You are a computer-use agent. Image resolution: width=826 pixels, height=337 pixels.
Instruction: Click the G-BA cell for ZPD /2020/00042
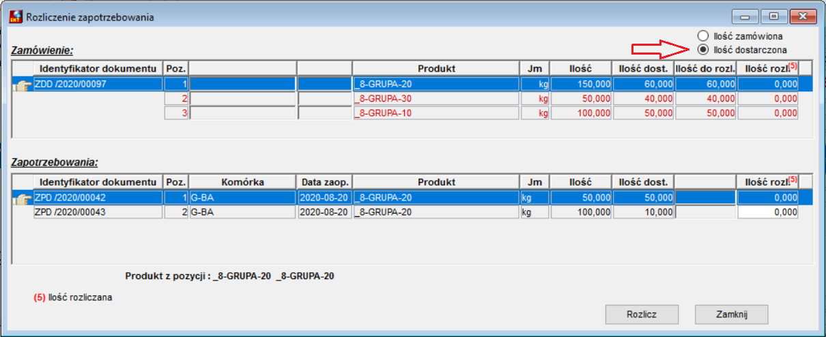[x=242, y=198]
